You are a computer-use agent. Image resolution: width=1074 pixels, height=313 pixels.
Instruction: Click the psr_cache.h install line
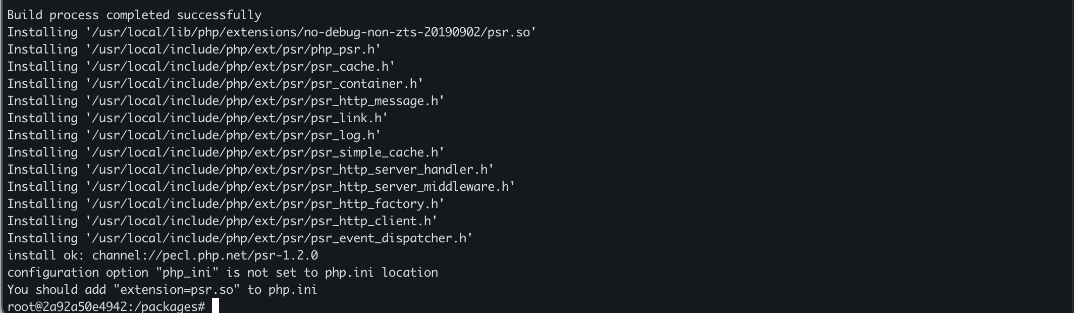[x=201, y=67]
